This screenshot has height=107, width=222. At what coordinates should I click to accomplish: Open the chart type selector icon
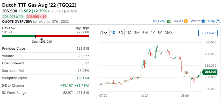[x=104, y=33]
